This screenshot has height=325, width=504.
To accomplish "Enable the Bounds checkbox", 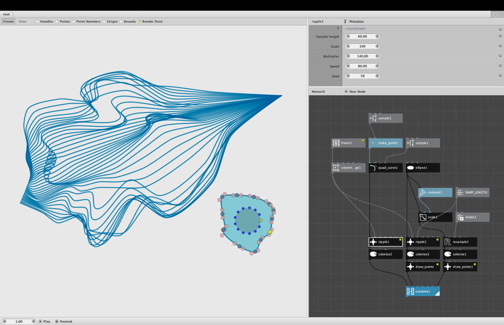I will click(121, 22).
